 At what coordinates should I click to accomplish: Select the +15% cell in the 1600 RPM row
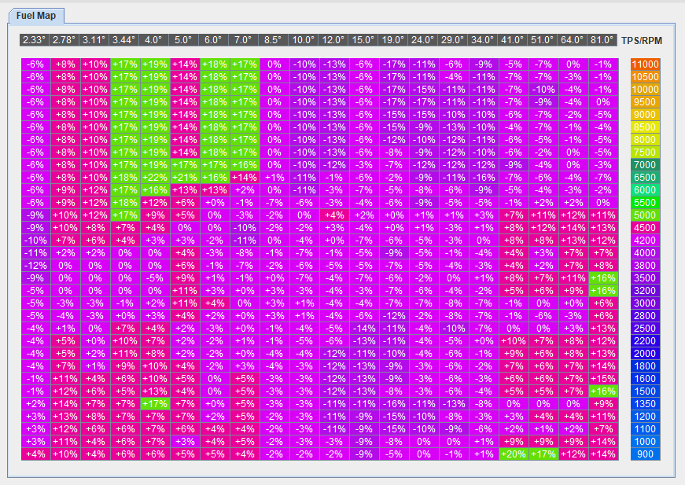click(x=603, y=378)
